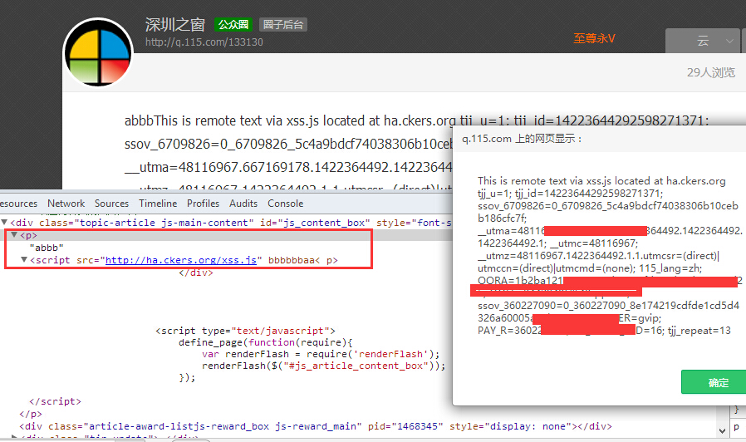
Task: Click the 29人浏览 view count
Action: point(711,72)
